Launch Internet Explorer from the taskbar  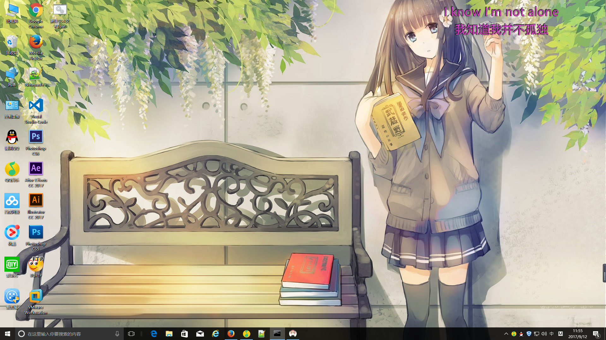[x=216, y=334]
